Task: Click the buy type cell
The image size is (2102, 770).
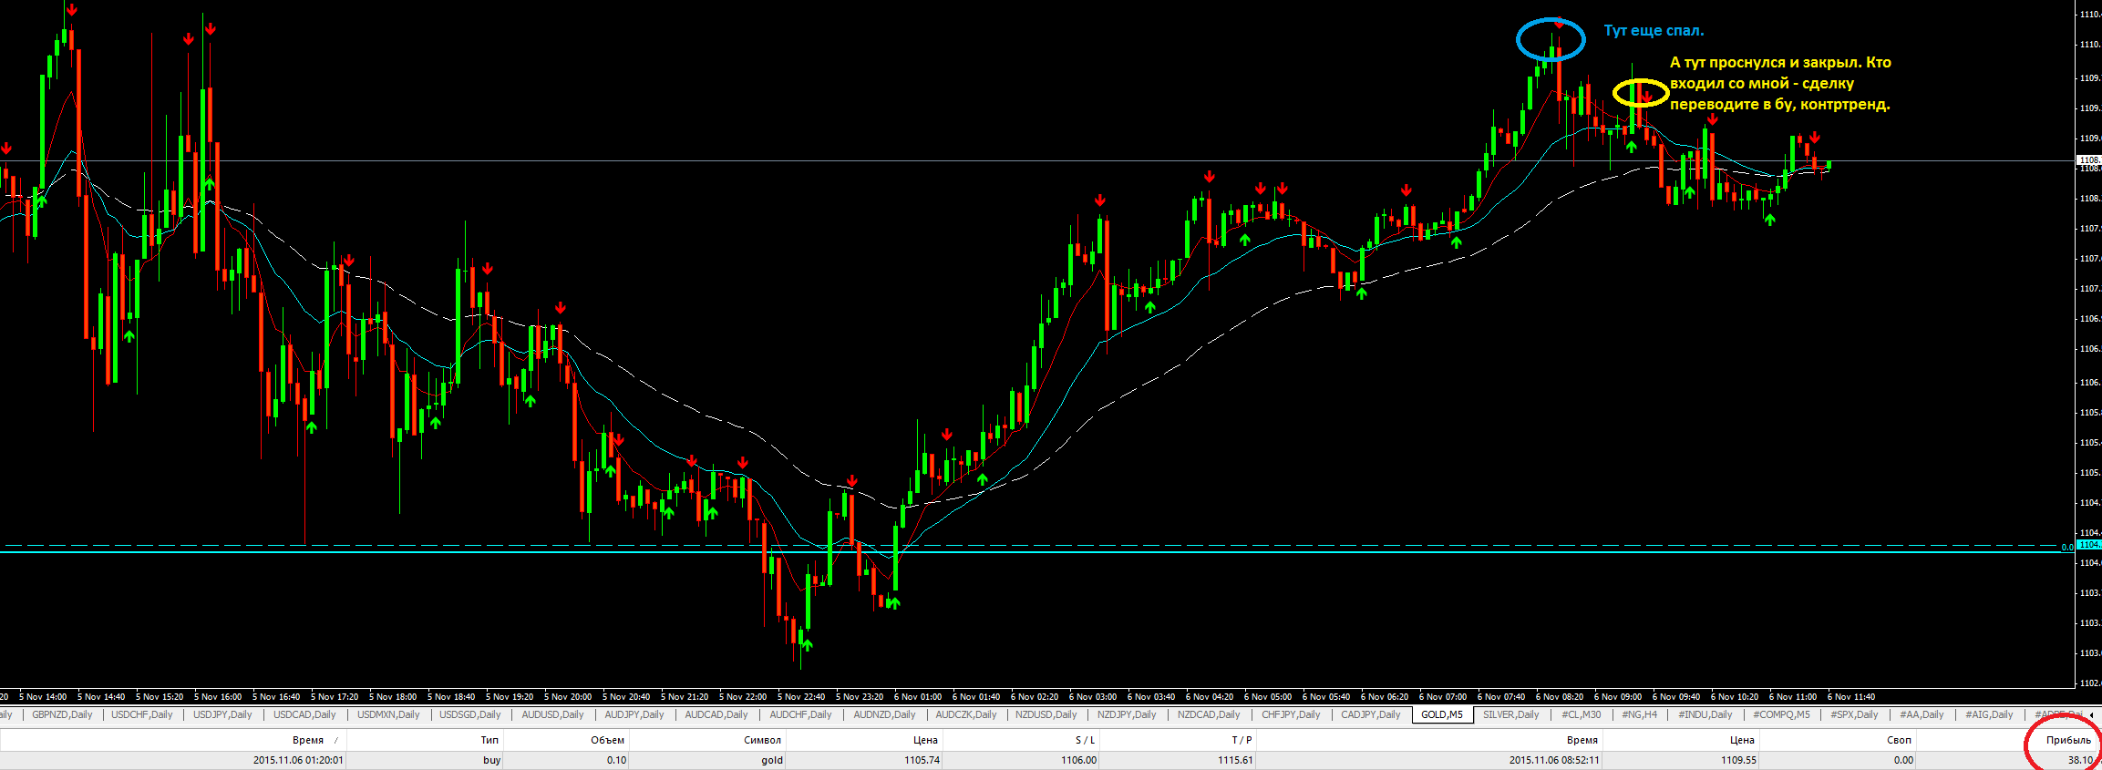Action: pyautogui.click(x=491, y=760)
